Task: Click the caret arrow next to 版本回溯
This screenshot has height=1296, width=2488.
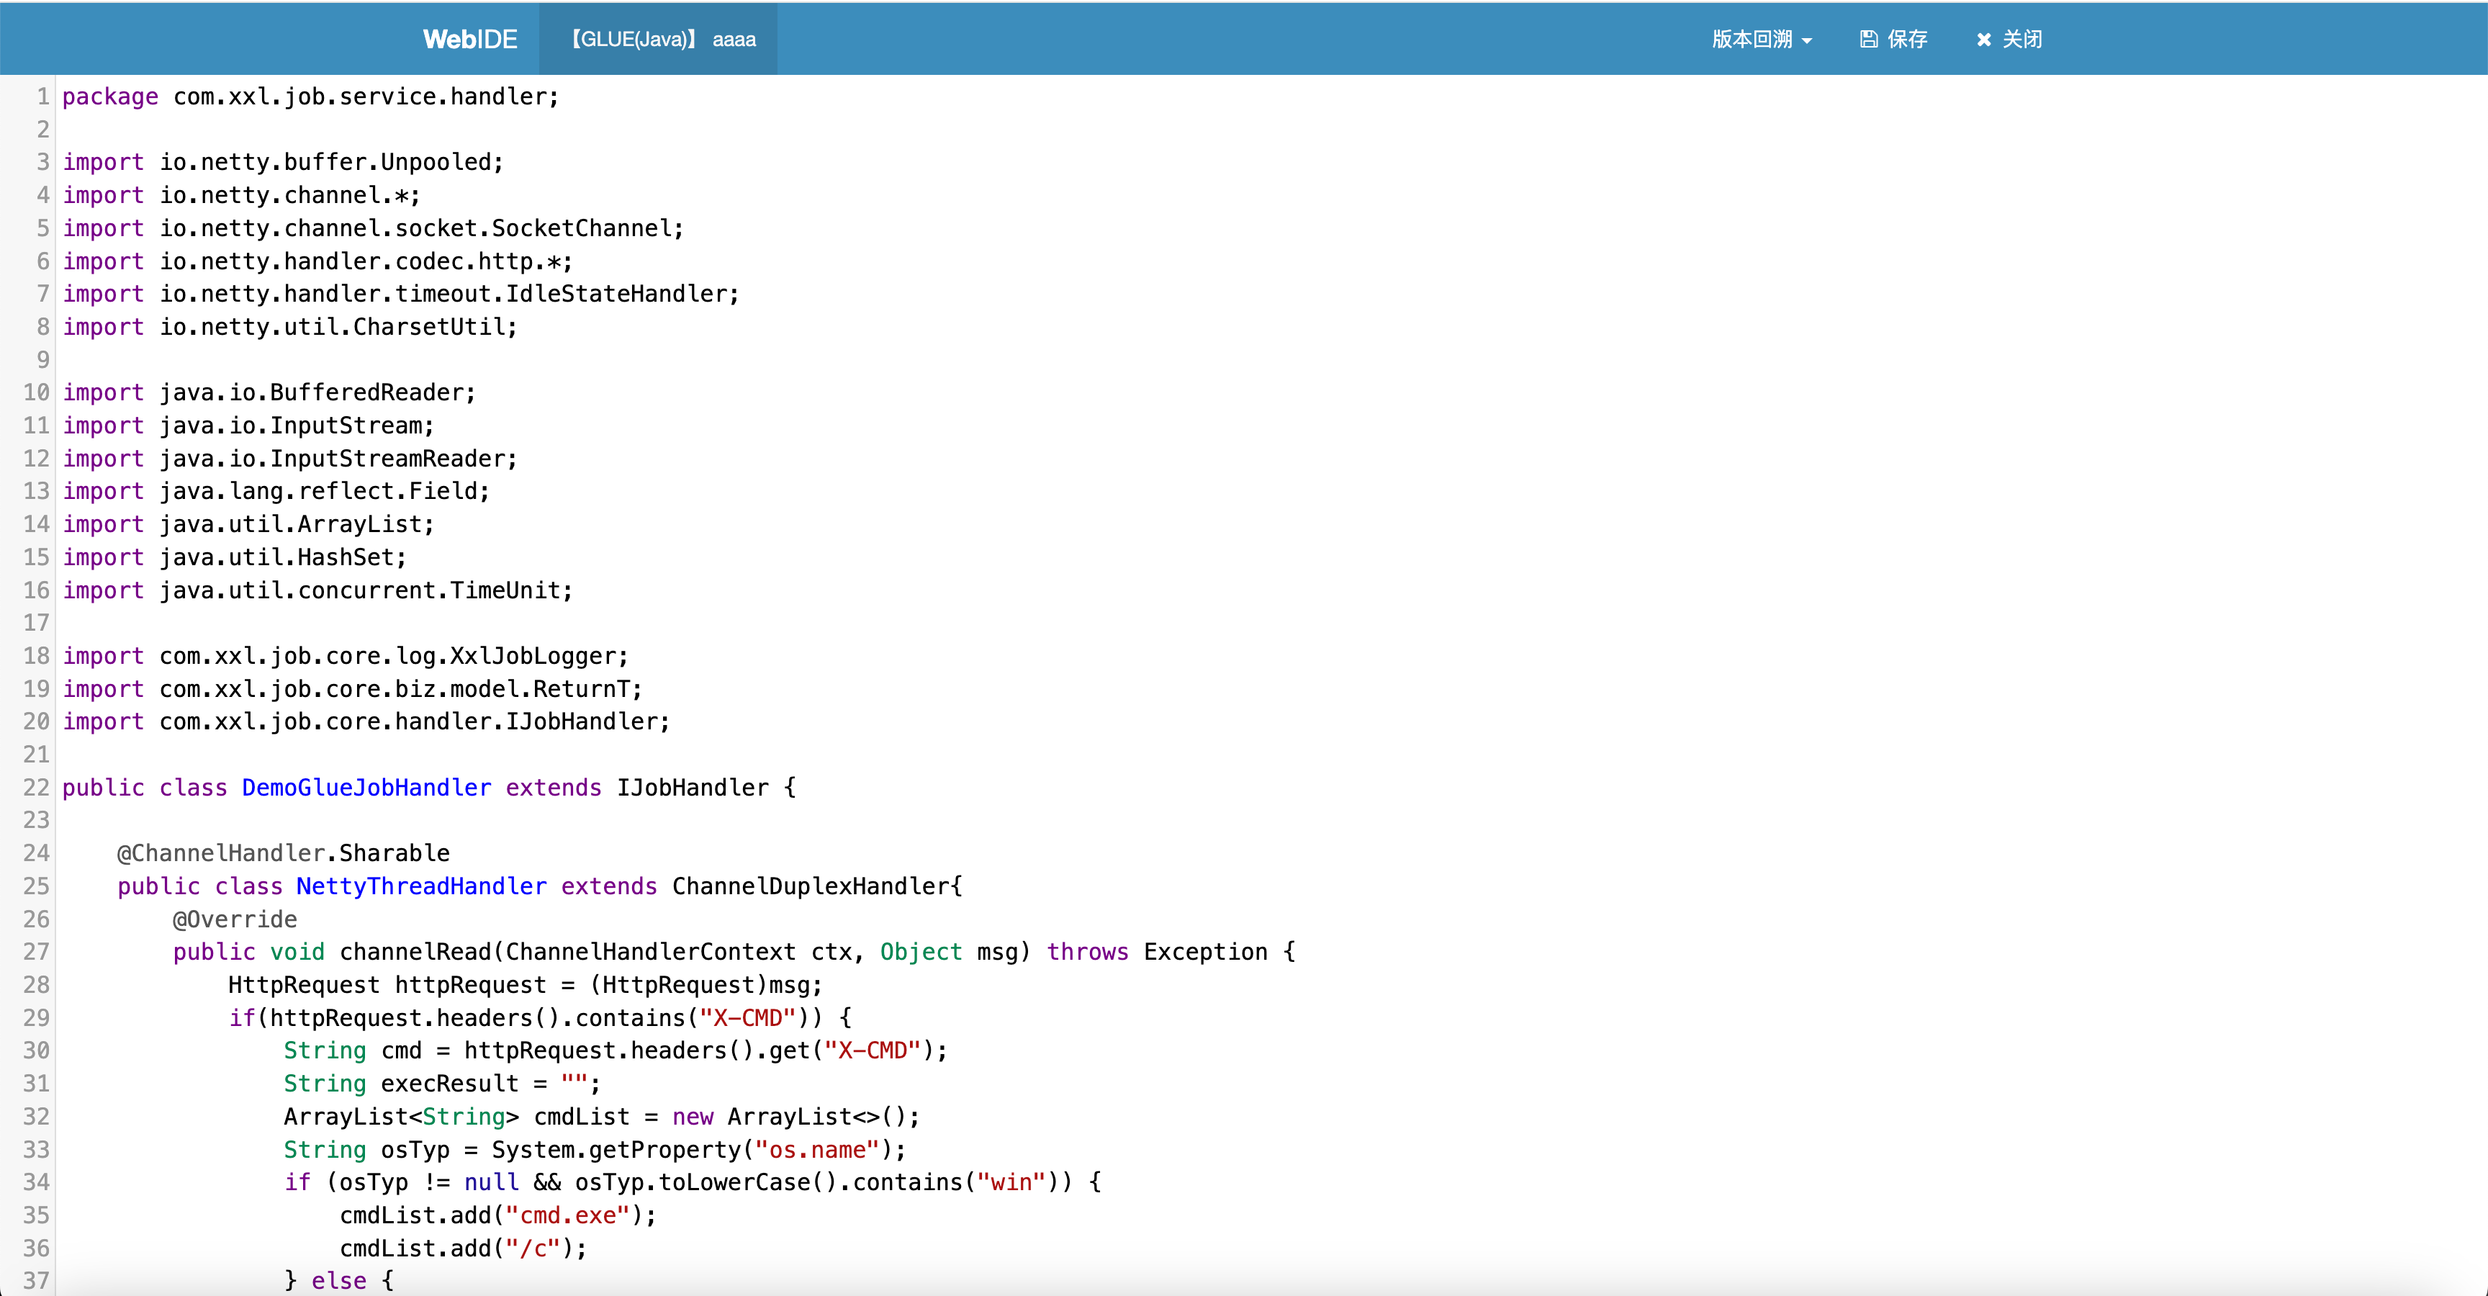Action: [x=1807, y=40]
